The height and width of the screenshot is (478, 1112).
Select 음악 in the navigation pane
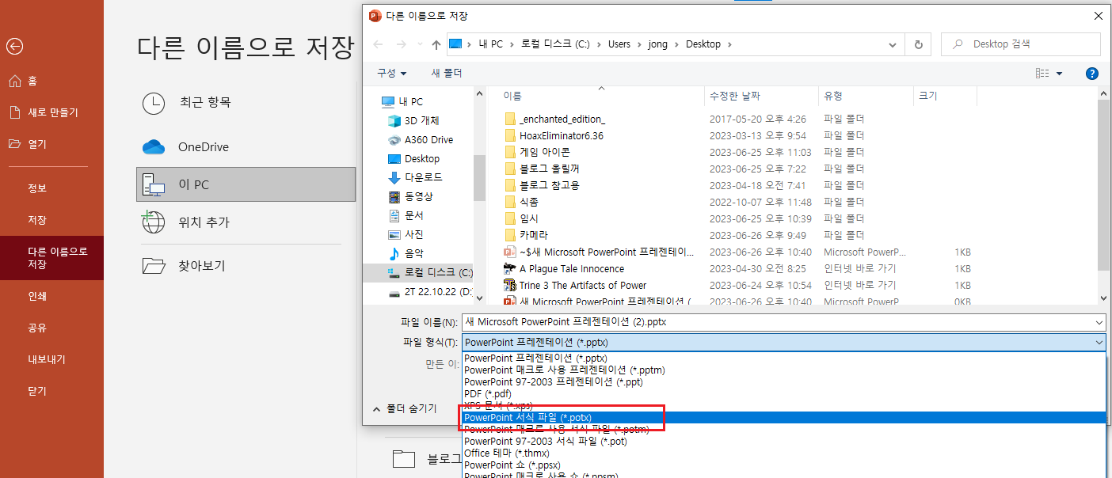[413, 254]
